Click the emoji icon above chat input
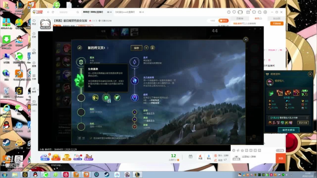 point(234,150)
